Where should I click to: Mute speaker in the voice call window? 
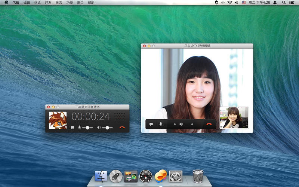pos(99,128)
